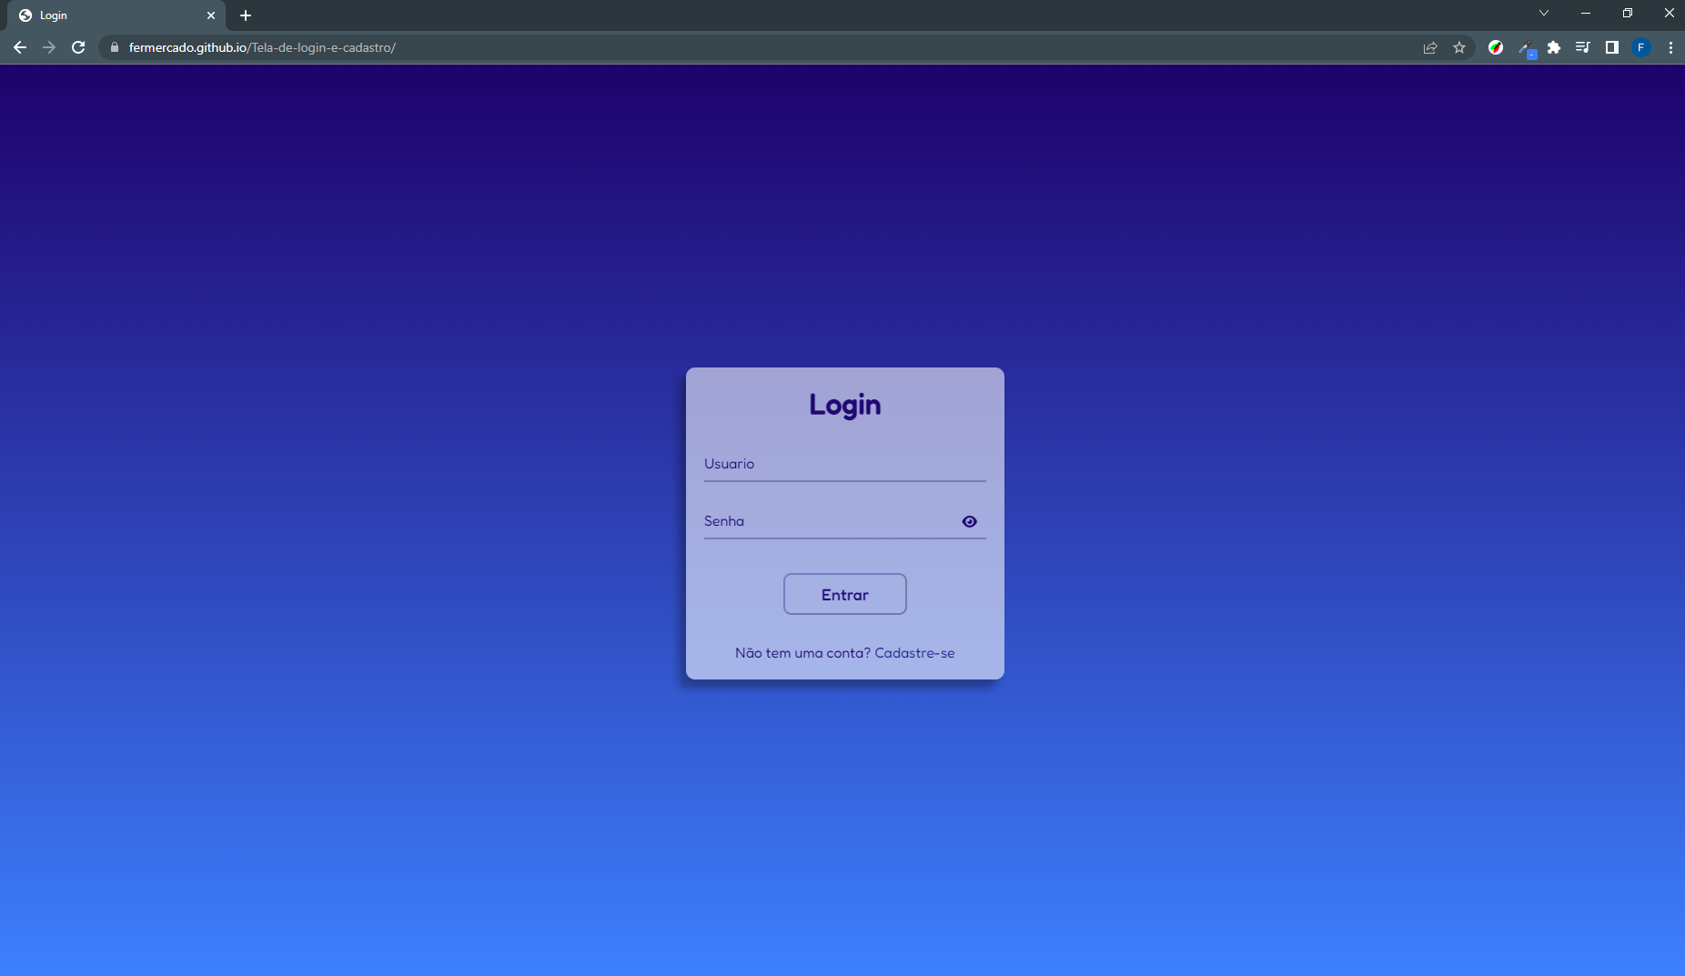The width and height of the screenshot is (1685, 976).
Task: Click the profile avatar F
Action: 1642,47
